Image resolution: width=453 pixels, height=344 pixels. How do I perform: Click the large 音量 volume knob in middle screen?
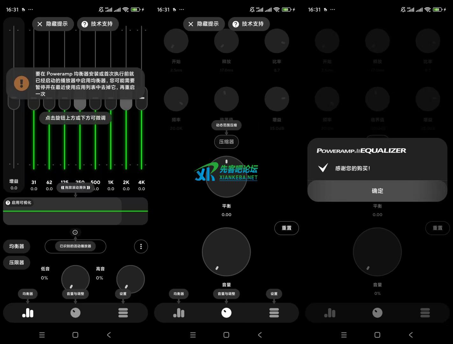coord(226,252)
